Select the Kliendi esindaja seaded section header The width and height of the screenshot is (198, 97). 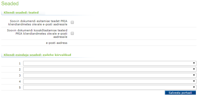click(x=37, y=55)
